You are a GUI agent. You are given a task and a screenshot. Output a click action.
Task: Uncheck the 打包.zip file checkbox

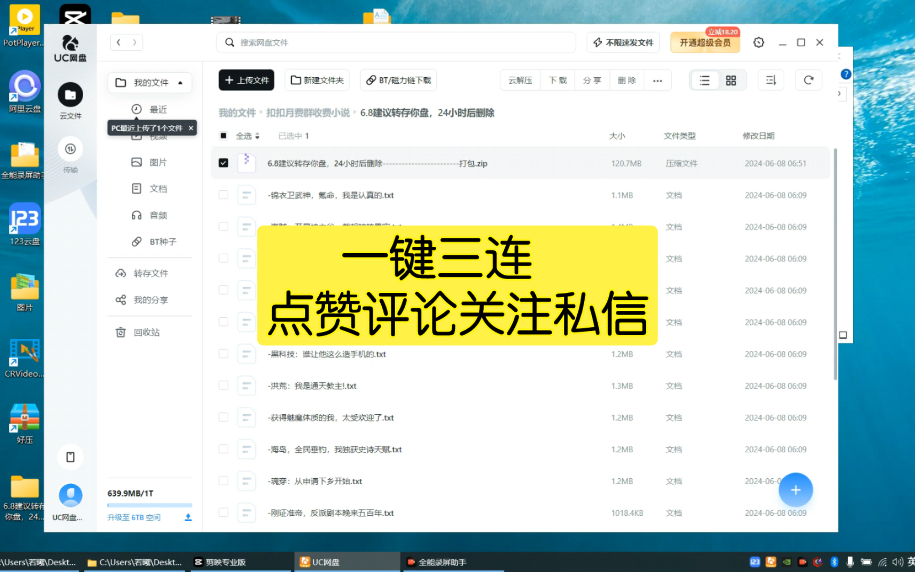(x=223, y=163)
